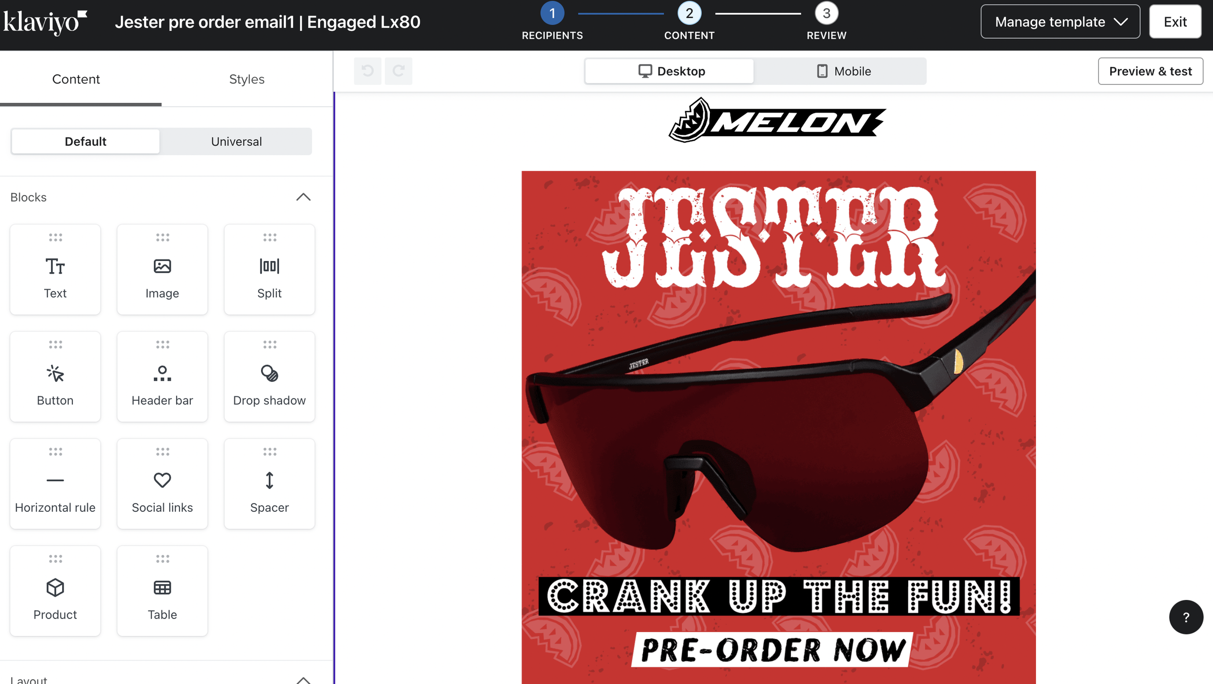Select the Text block icon
The width and height of the screenshot is (1213, 684).
[x=55, y=266]
